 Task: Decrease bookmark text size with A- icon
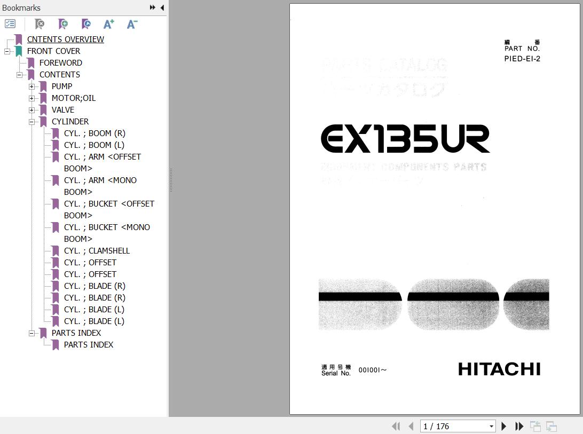click(132, 24)
